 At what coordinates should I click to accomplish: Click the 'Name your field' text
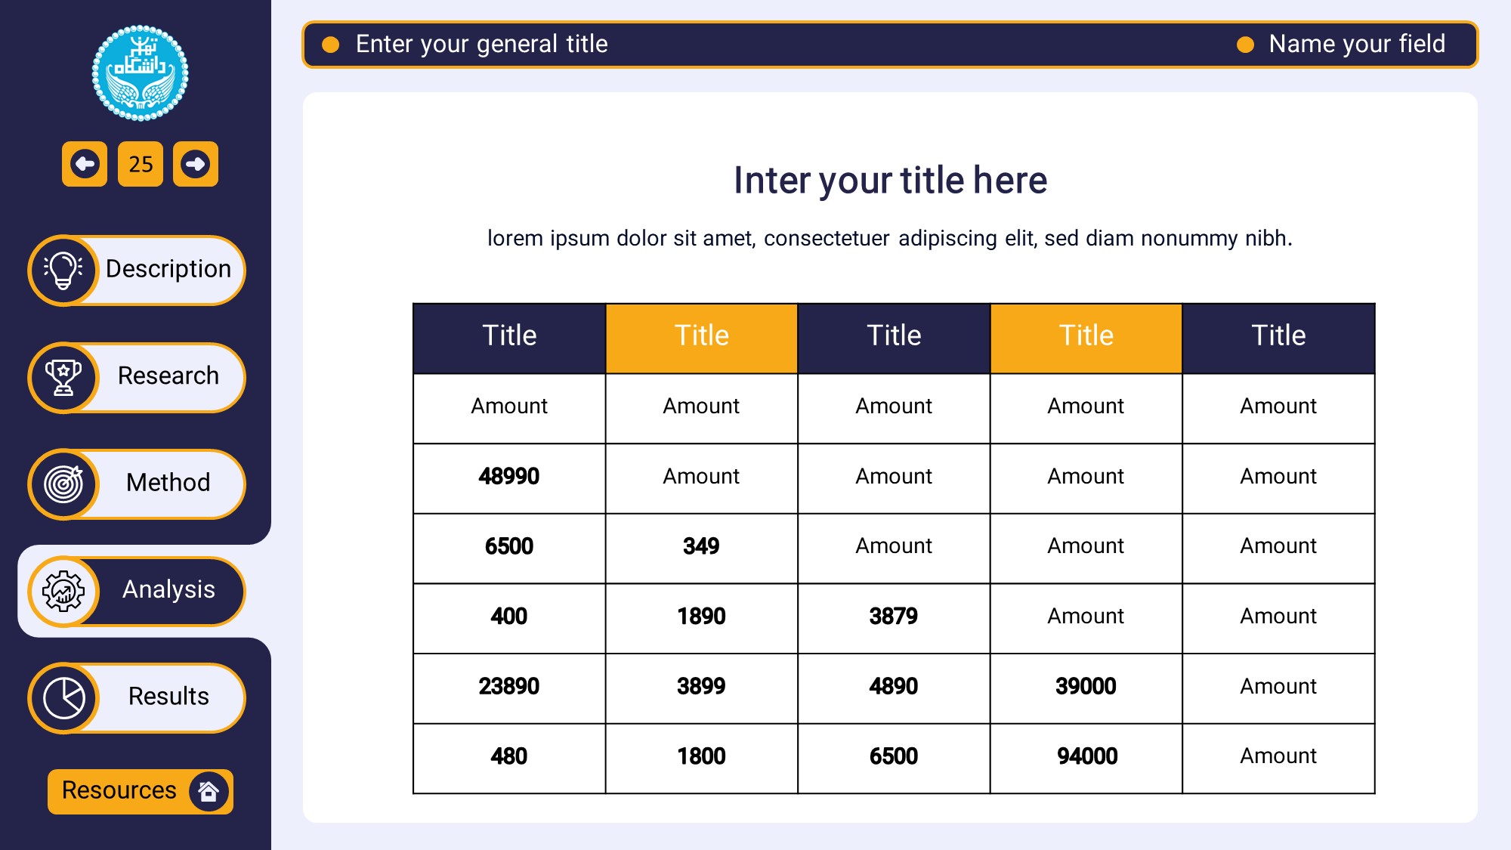coord(1356,44)
